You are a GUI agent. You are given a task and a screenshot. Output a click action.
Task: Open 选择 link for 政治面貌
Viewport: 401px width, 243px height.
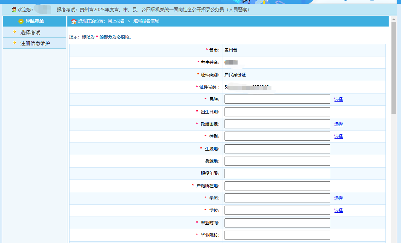[338, 124]
